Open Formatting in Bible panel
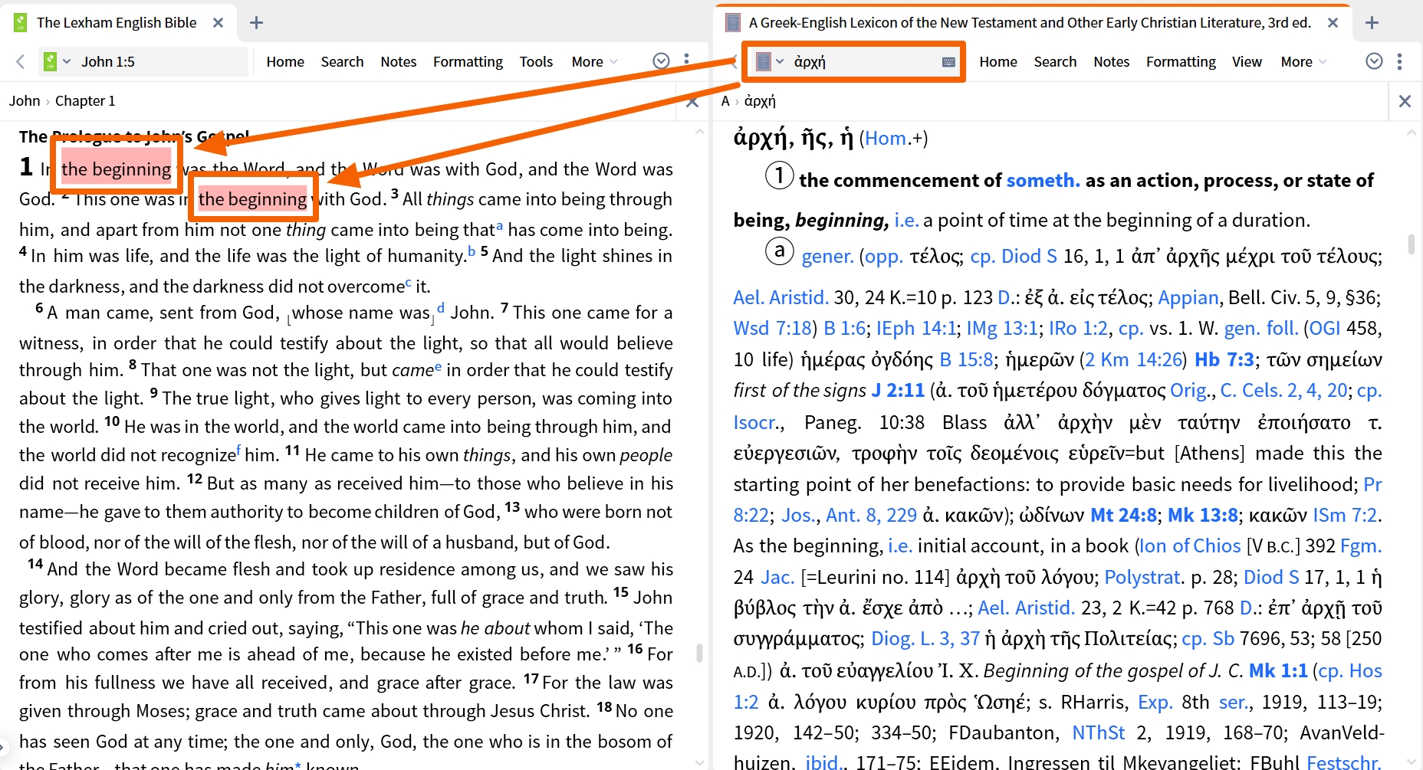This screenshot has width=1423, height=770. point(468,61)
